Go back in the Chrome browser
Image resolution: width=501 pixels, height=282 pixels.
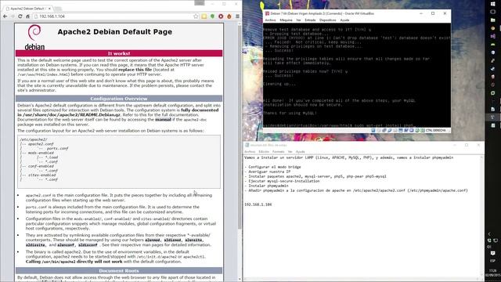(x=5, y=16)
